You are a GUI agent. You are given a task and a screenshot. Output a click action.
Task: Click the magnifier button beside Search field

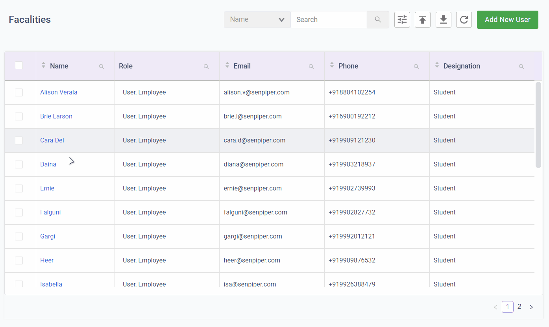pos(378,20)
